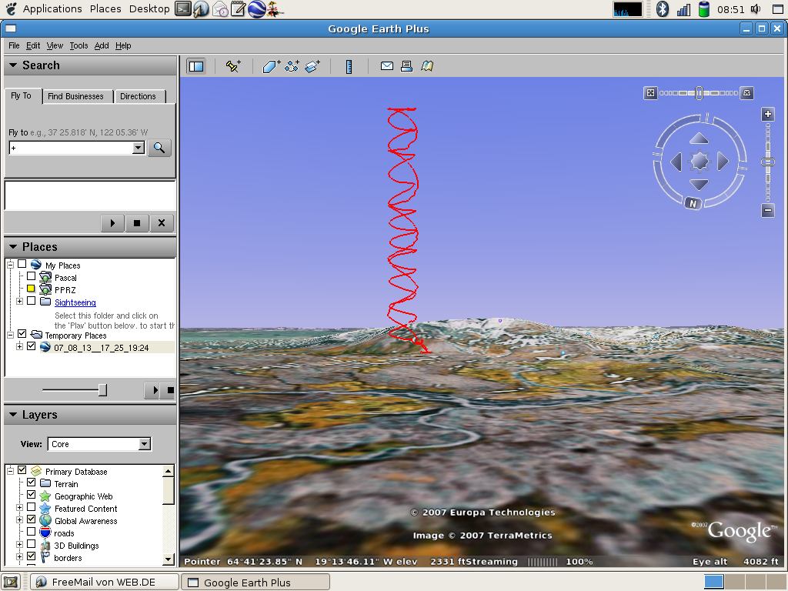Expand the Sightseeing folder tree node
This screenshot has height=591, width=788.
[x=19, y=302]
